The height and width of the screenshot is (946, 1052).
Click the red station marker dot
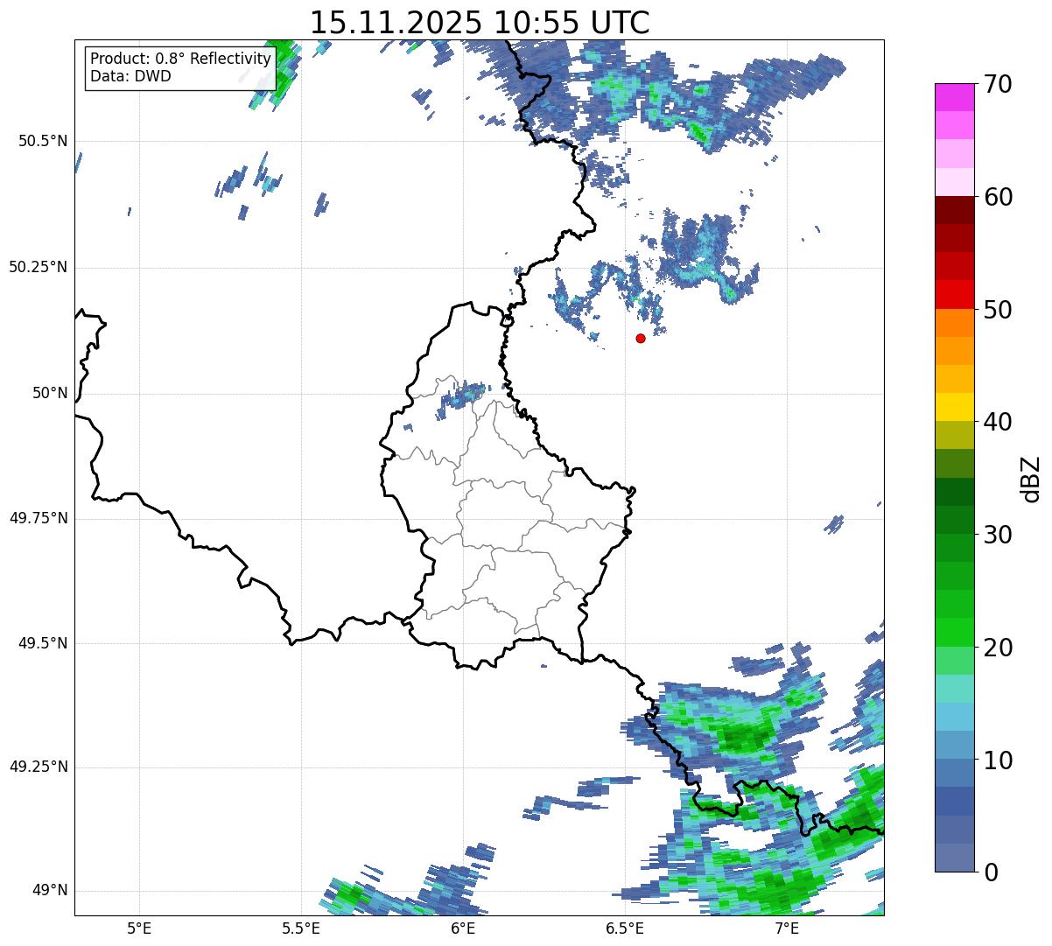tap(641, 338)
